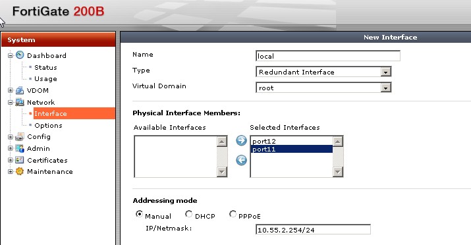The image size is (471, 245).
Task: Expand the Maintenance tree node
Action: click(11, 172)
